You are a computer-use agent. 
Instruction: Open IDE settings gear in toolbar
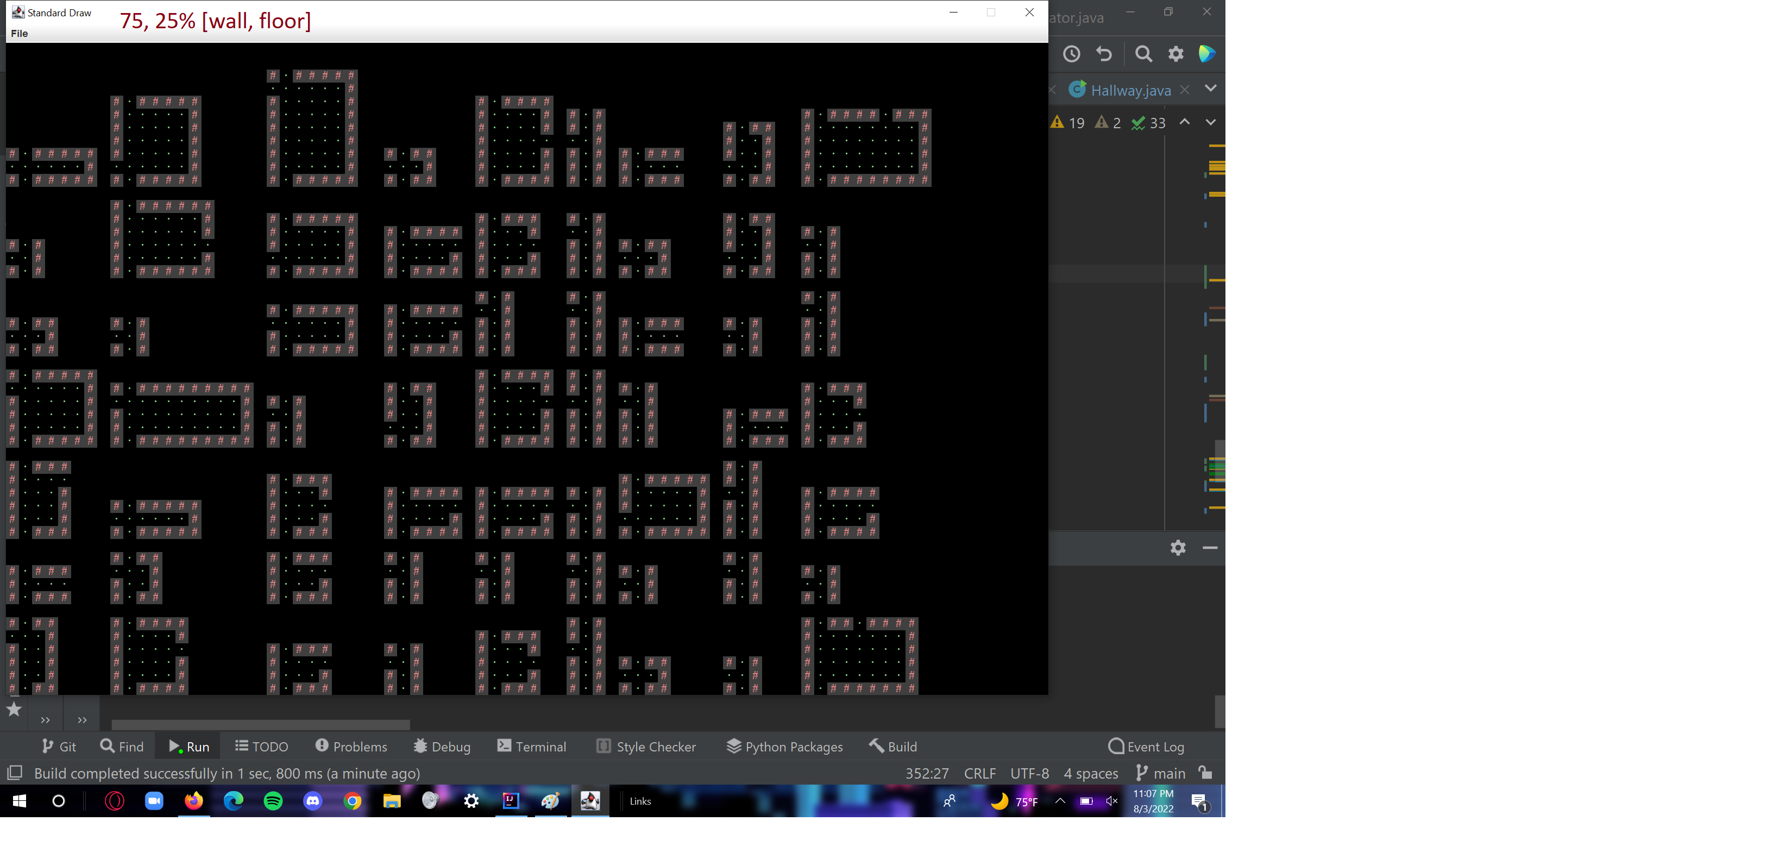click(x=1175, y=54)
